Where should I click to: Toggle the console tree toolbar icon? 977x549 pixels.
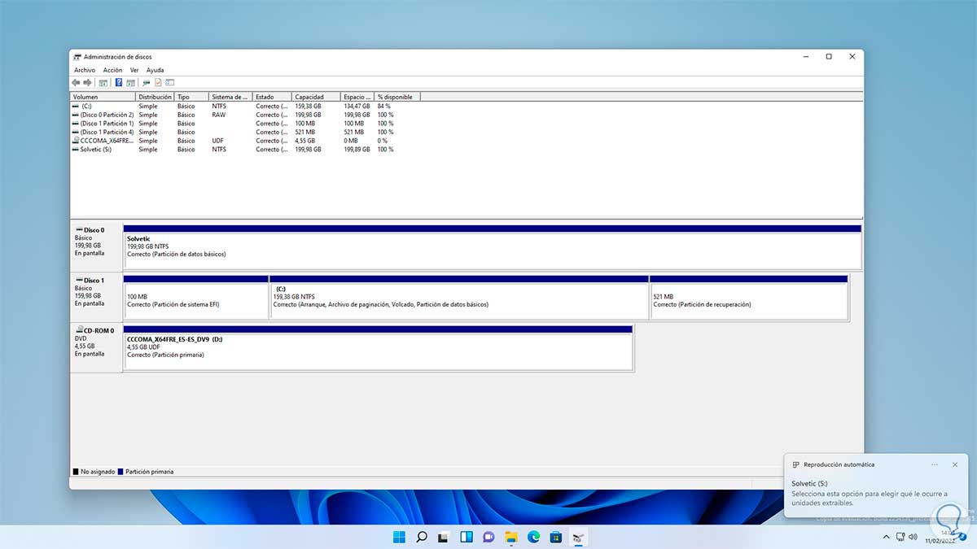tap(103, 82)
